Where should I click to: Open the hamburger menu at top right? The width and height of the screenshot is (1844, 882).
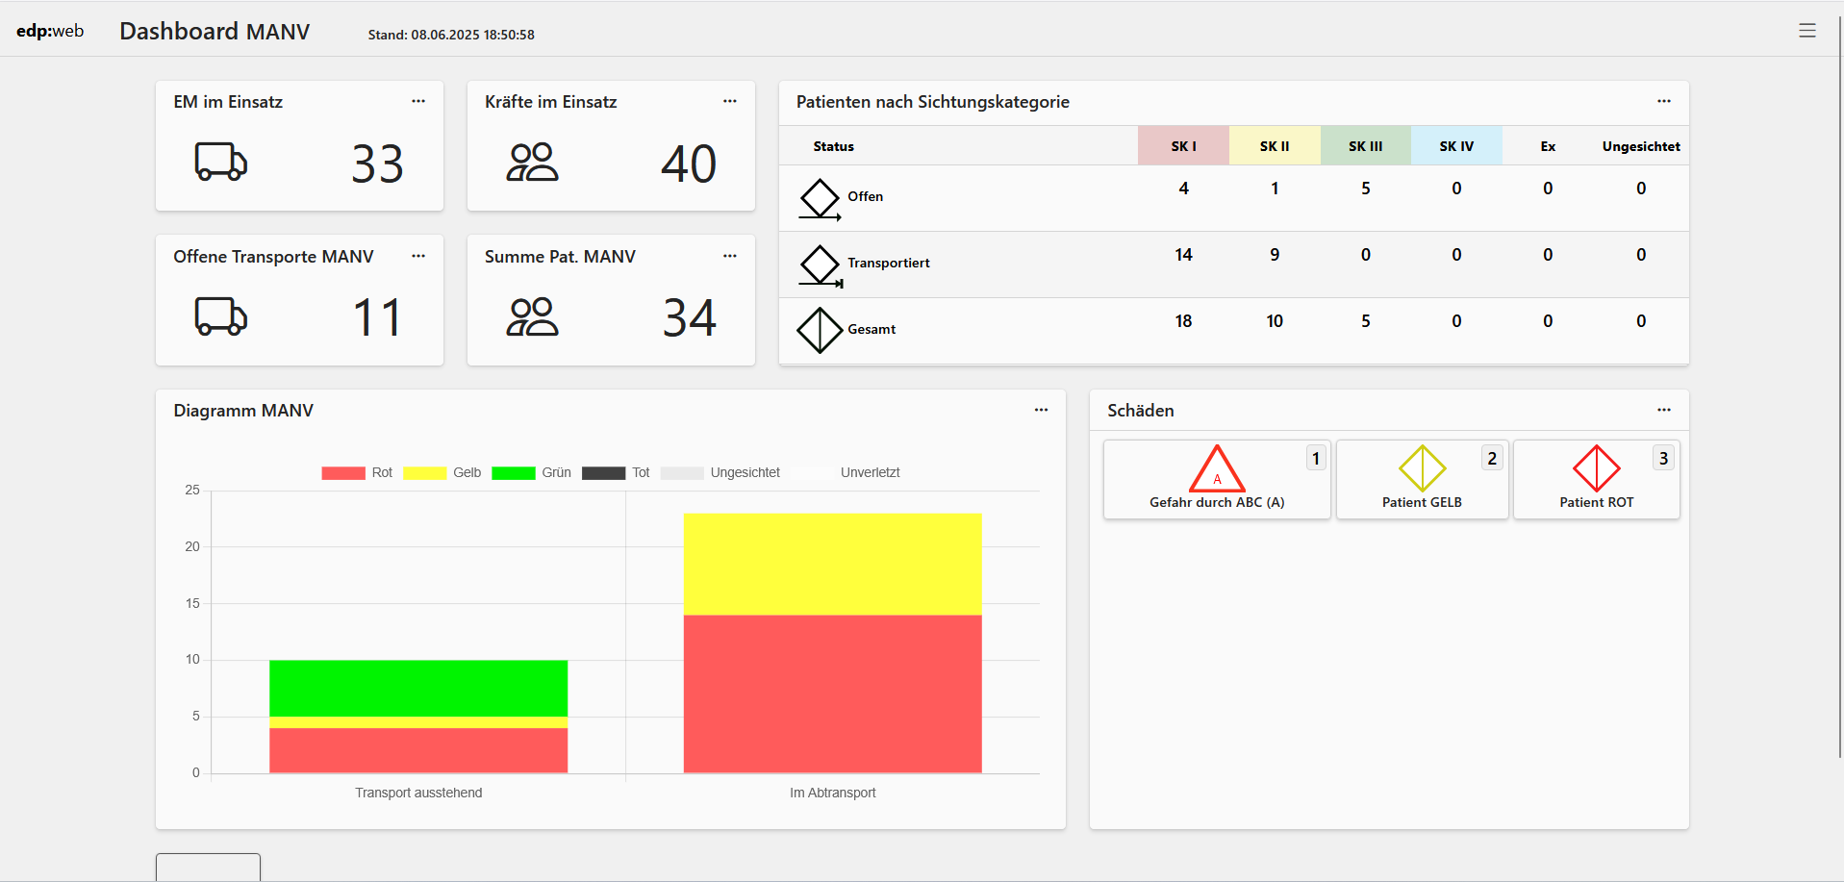pos(1806,31)
